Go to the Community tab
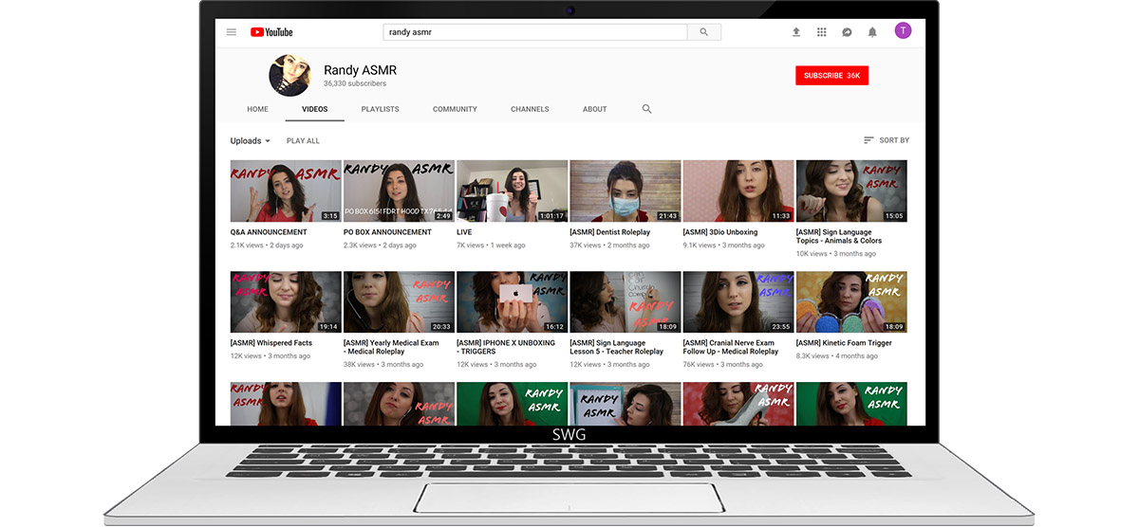Viewport: 1139px width, 527px height. 455,109
